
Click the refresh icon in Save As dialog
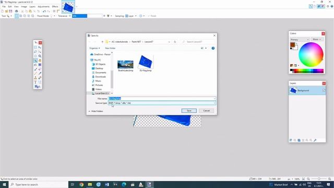coord(175,42)
